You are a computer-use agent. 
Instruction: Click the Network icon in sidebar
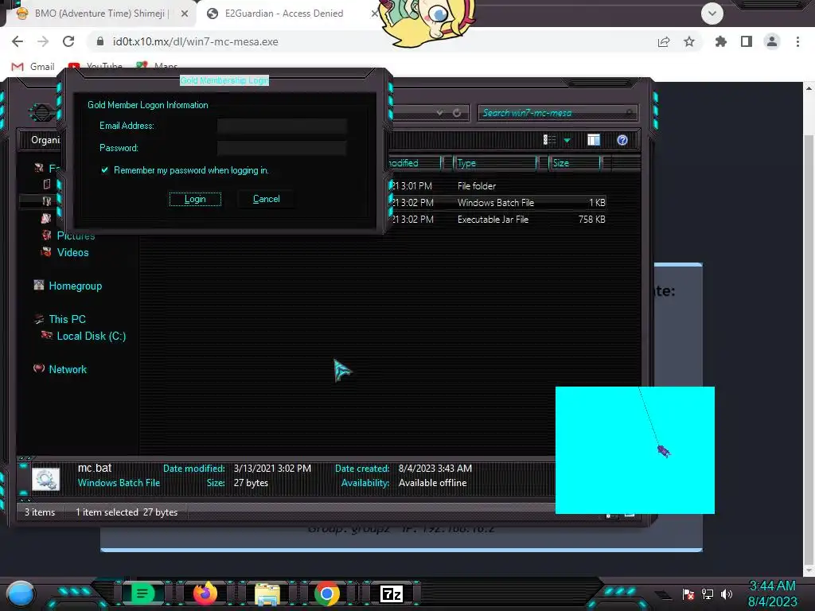pyautogui.click(x=39, y=368)
